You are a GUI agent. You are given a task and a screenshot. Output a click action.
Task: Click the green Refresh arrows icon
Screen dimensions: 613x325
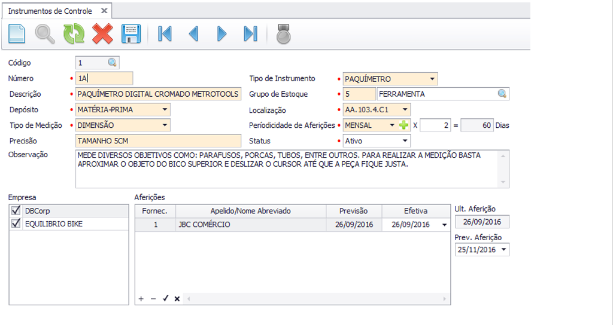(x=74, y=33)
